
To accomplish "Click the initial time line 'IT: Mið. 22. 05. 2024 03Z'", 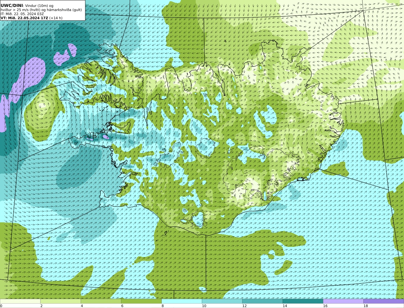I will pos(22,14).
